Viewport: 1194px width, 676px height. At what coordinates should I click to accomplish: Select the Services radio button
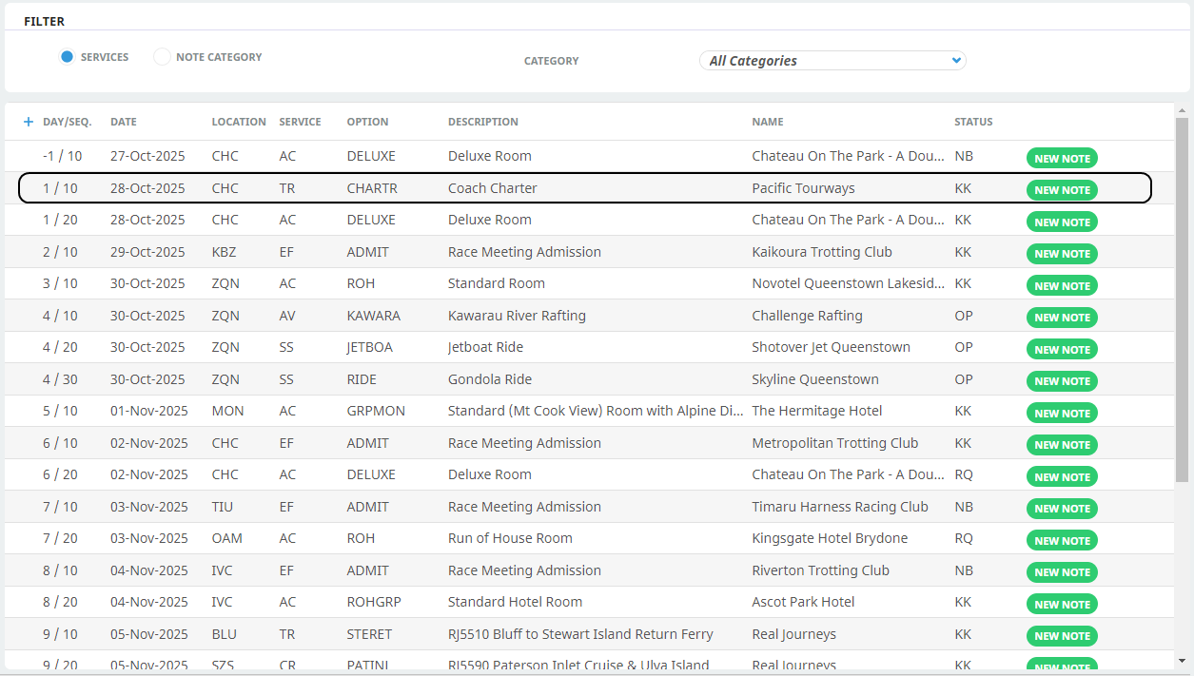67,57
